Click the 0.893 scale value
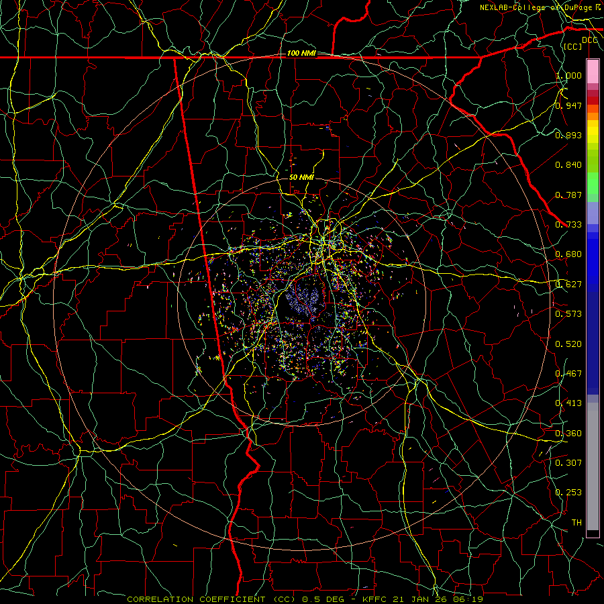Screen dimensions: 604x604 568,135
